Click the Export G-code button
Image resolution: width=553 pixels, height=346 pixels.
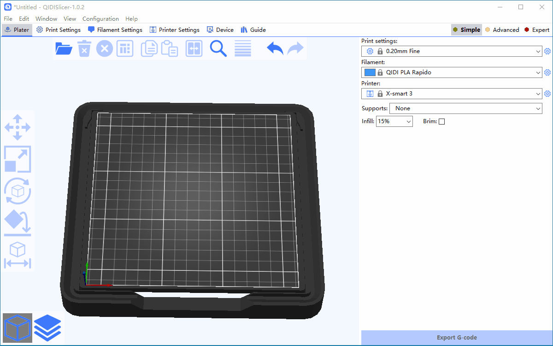(x=457, y=337)
